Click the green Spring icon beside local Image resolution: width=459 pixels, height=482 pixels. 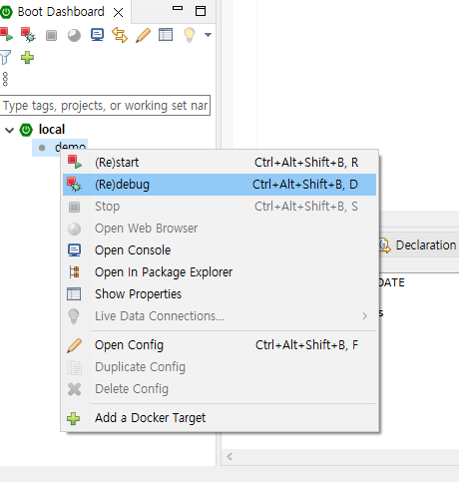(x=26, y=130)
